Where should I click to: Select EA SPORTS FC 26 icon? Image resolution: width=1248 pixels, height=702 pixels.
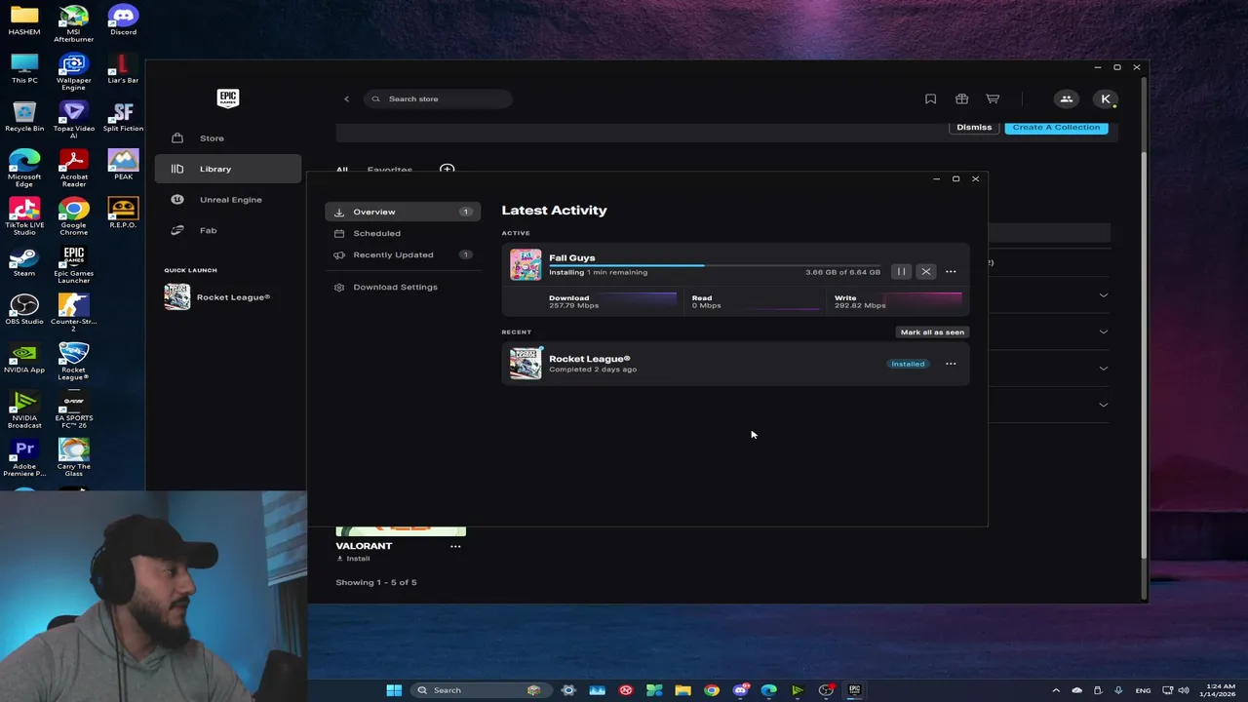pyautogui.click(x=73, y=409)
